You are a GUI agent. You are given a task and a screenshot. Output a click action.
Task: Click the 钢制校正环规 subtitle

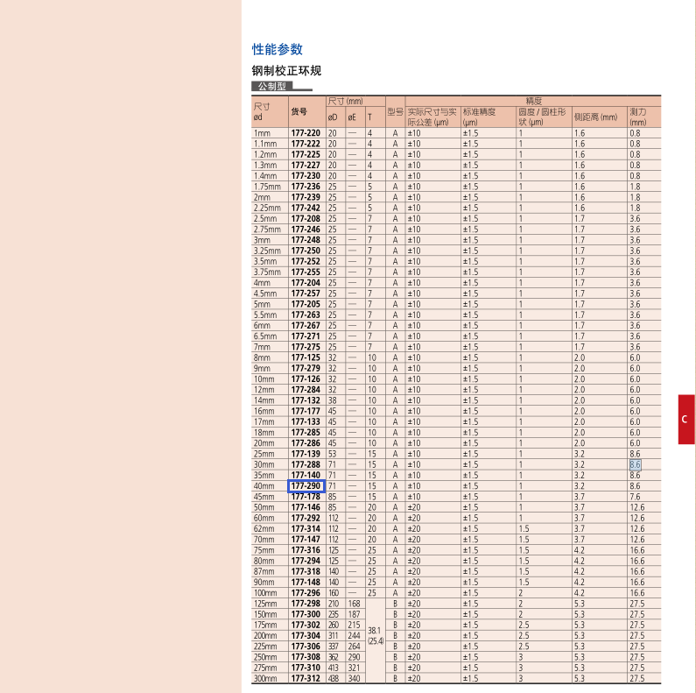tap(286, 70)
